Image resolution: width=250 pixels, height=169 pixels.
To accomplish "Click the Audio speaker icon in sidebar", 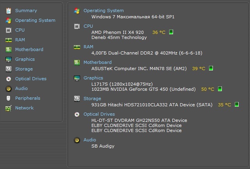I will (x=8, y=88).
